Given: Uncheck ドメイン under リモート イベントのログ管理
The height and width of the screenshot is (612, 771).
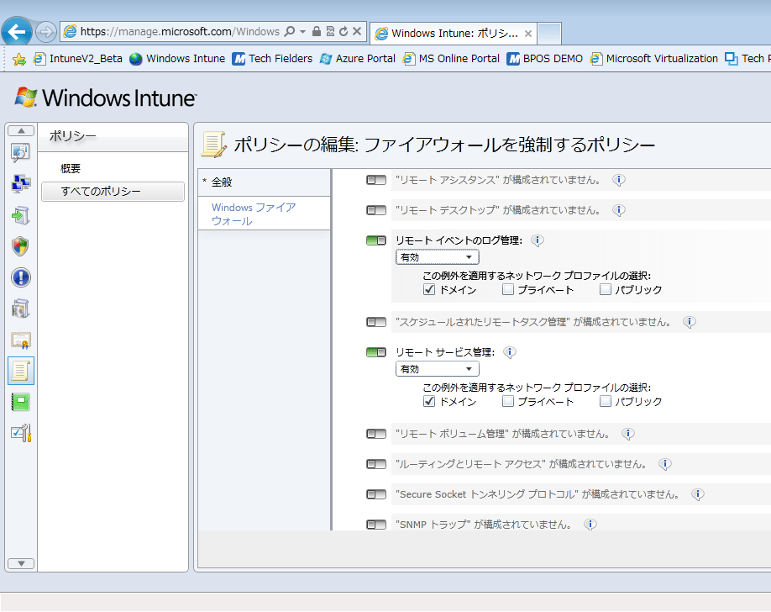Looking at the screenshot, I should 429,289.
